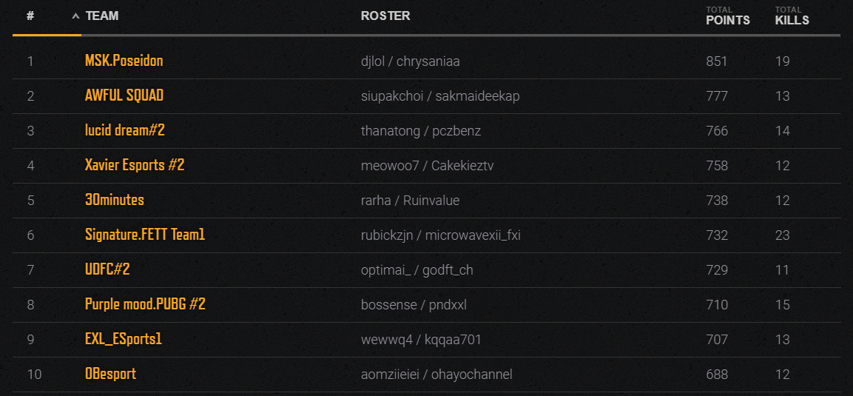Open MSK.Poseidon team link
Image resolution: width=853 pixels, height=396 pixels.
pyautogui.click(x=124, y=61)
